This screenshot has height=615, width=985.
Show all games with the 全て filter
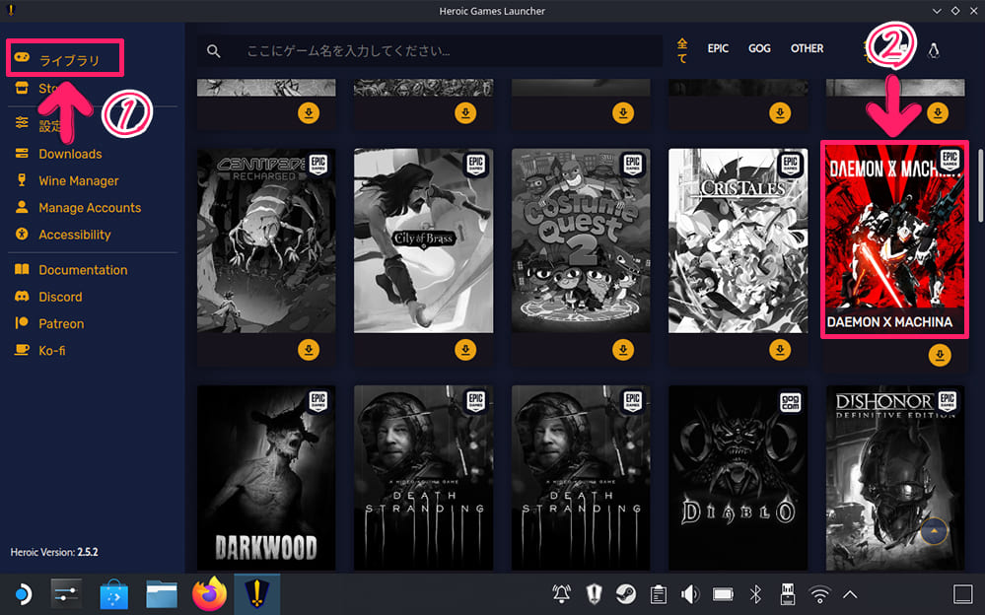point(682,50)
